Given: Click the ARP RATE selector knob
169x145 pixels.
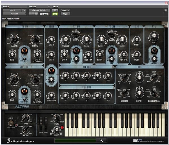Looking at the screenshot, I should (x=26, y=118).
